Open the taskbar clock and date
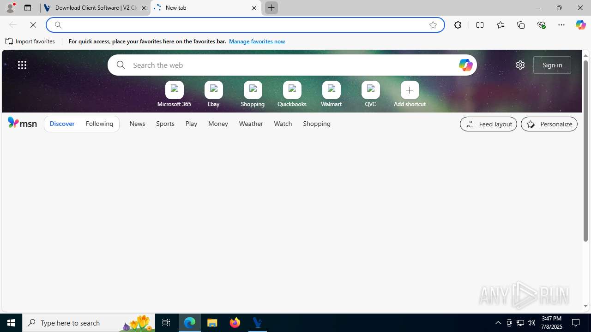 552,323
